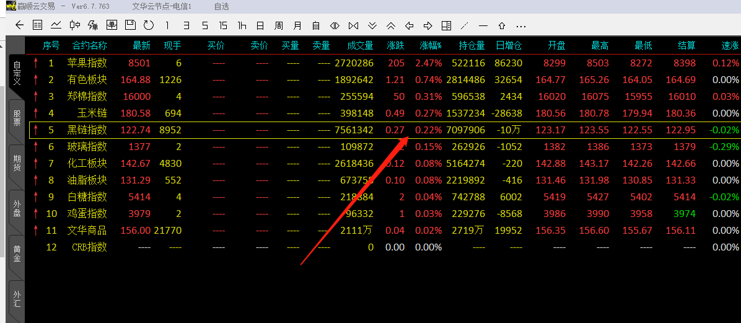
Task: Open the 黄金 side tab
Action: pos(17,253)
